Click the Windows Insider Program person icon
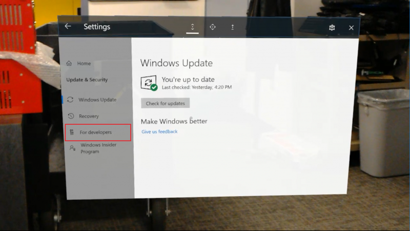 point(72,148)
